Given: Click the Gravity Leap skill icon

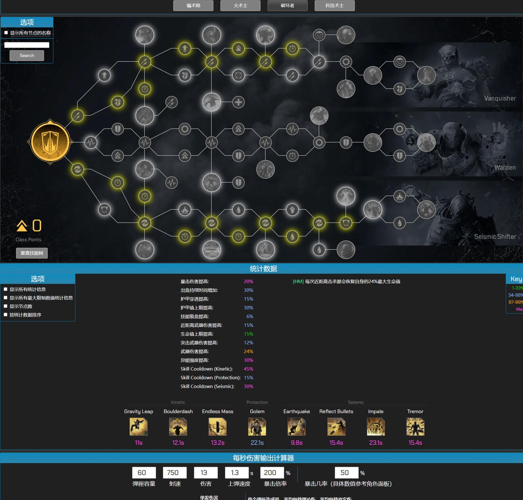Looking at the screenshot, I should (x=138, y=427).
